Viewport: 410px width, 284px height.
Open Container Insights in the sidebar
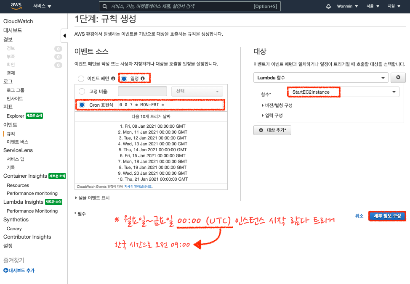[25, 176]
